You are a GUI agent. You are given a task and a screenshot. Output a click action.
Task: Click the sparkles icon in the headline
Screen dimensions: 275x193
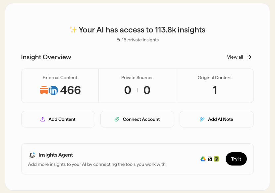coord(73,29)
